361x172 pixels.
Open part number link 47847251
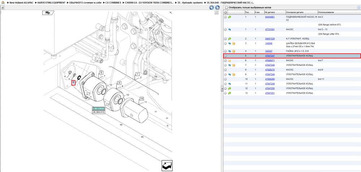tap(270, 93)
